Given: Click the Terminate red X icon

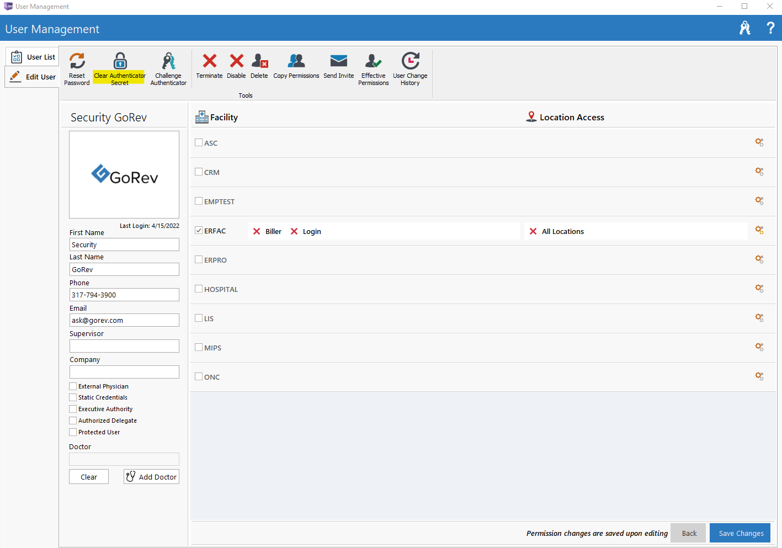Looking at the screenshot, I should click(210, 61).
